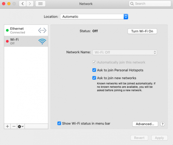This screenshot has width=173, height=145.
Task: Open the Location Automatic dropdown
Action: (94, 17)
